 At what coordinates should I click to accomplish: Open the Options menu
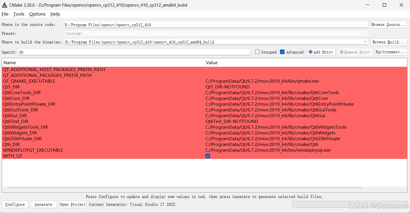pyautogui.click(x=37, y=14)
